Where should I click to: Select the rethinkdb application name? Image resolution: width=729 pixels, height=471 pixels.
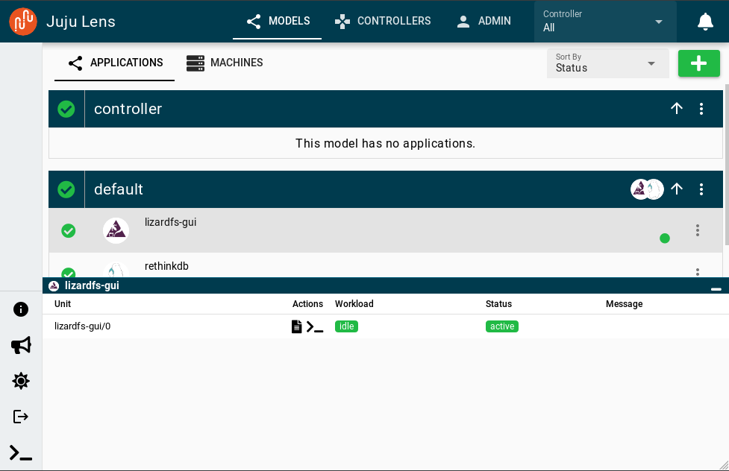[x=166, y=266]
